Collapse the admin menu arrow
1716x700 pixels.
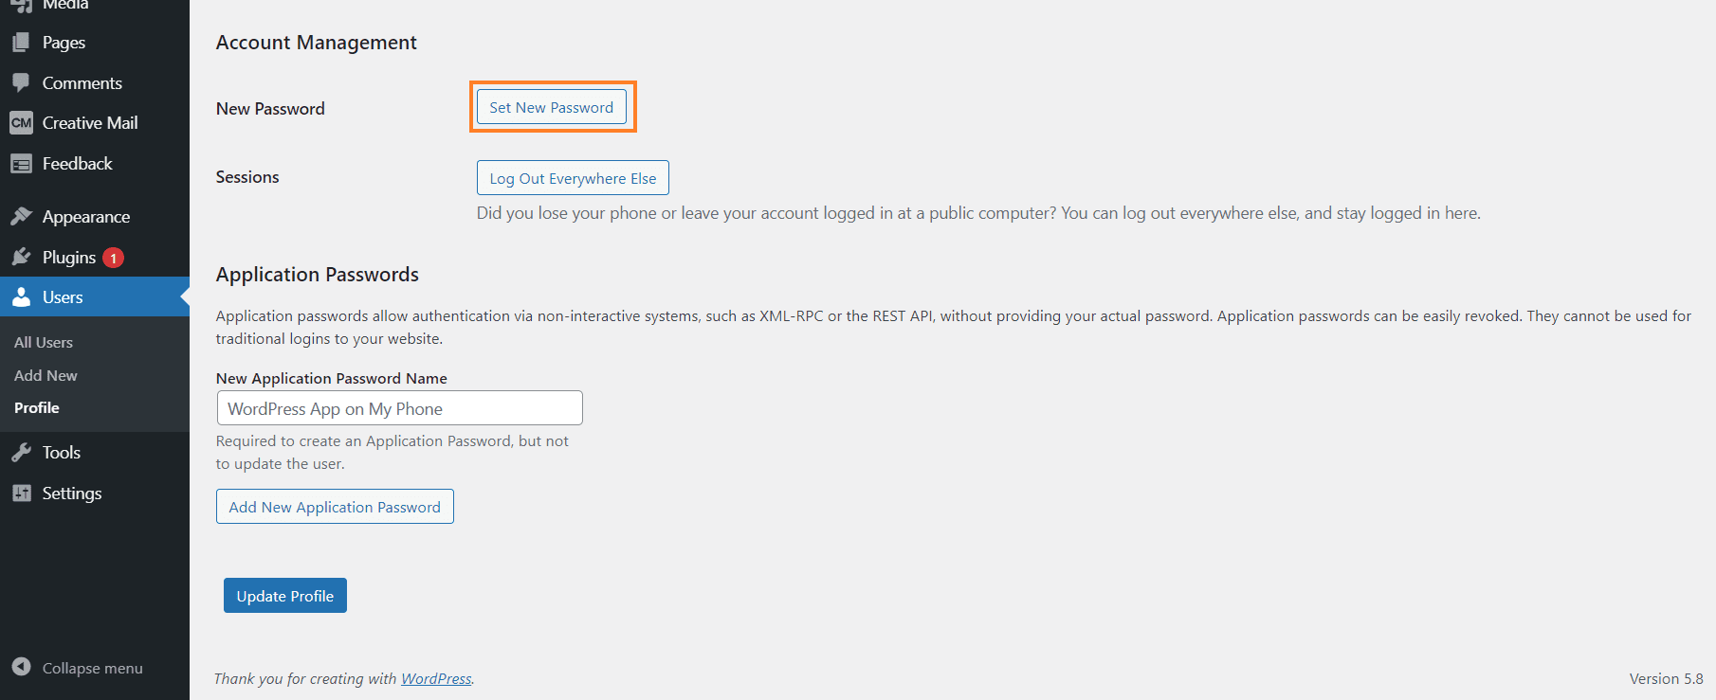point(21,667)
